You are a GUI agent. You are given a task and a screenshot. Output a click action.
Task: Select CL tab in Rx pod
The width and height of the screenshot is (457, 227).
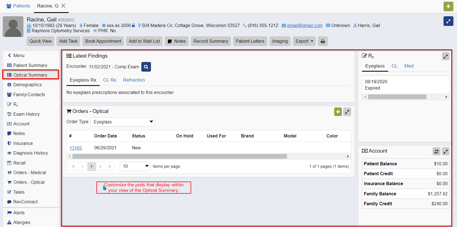coord(394,66)
